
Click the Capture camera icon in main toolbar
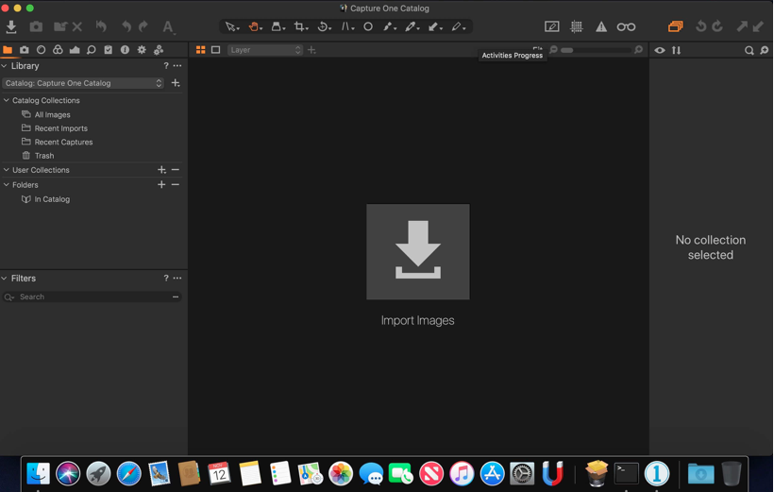click(36, 26)
